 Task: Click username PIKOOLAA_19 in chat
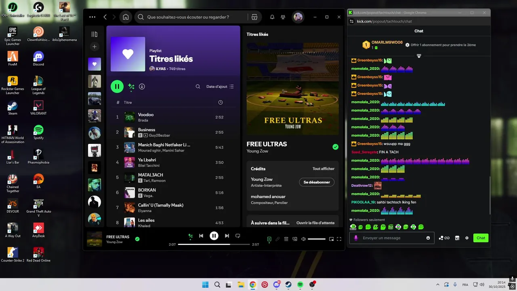point(364,202)
